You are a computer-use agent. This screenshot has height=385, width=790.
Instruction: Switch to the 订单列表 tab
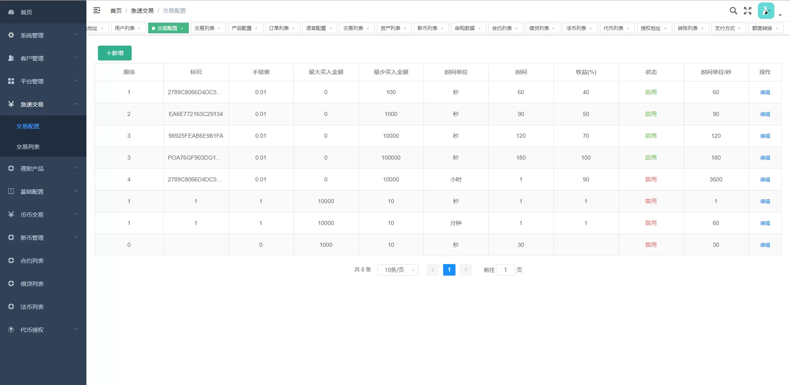pos(279,28)
